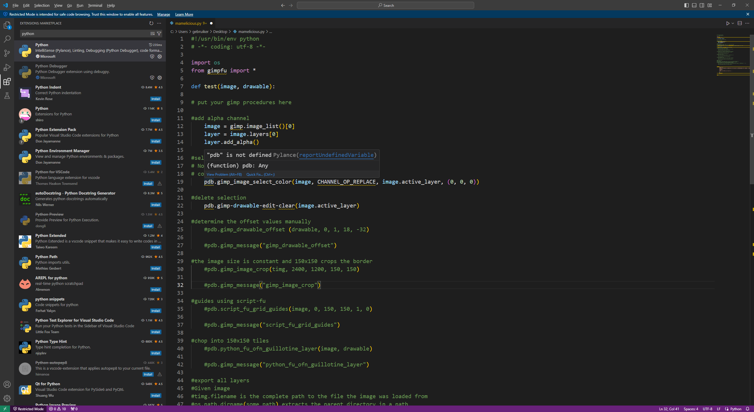
Task: Open the Terminal menu
Action: click(x=95, y=5)
